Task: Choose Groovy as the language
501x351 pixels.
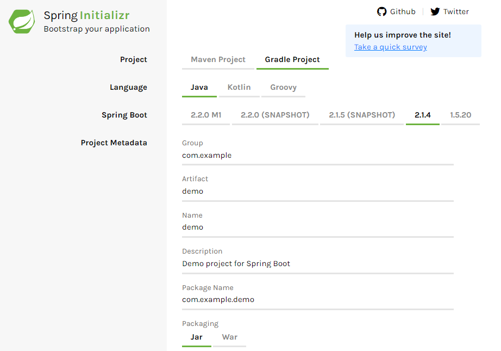Action: [x=284, y=88]
